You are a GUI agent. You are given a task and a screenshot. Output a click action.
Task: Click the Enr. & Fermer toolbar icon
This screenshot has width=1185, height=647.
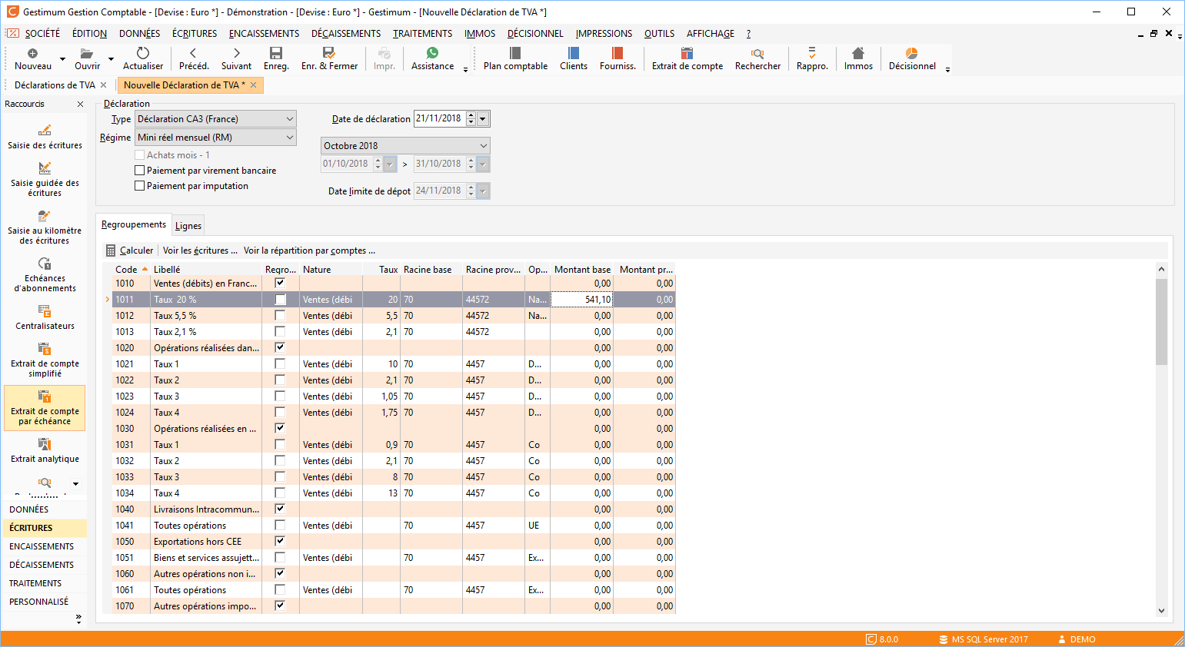click(329, 54)
